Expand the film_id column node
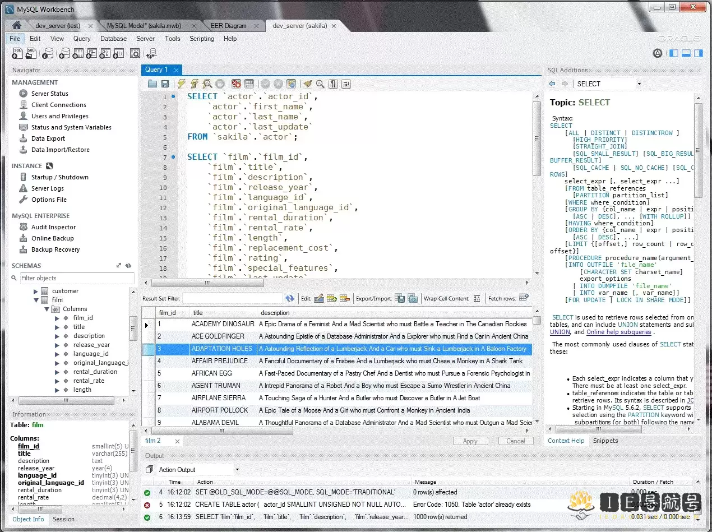Viewport: 712px width, 532px height. pyautogui.click(x=57, y=318)
